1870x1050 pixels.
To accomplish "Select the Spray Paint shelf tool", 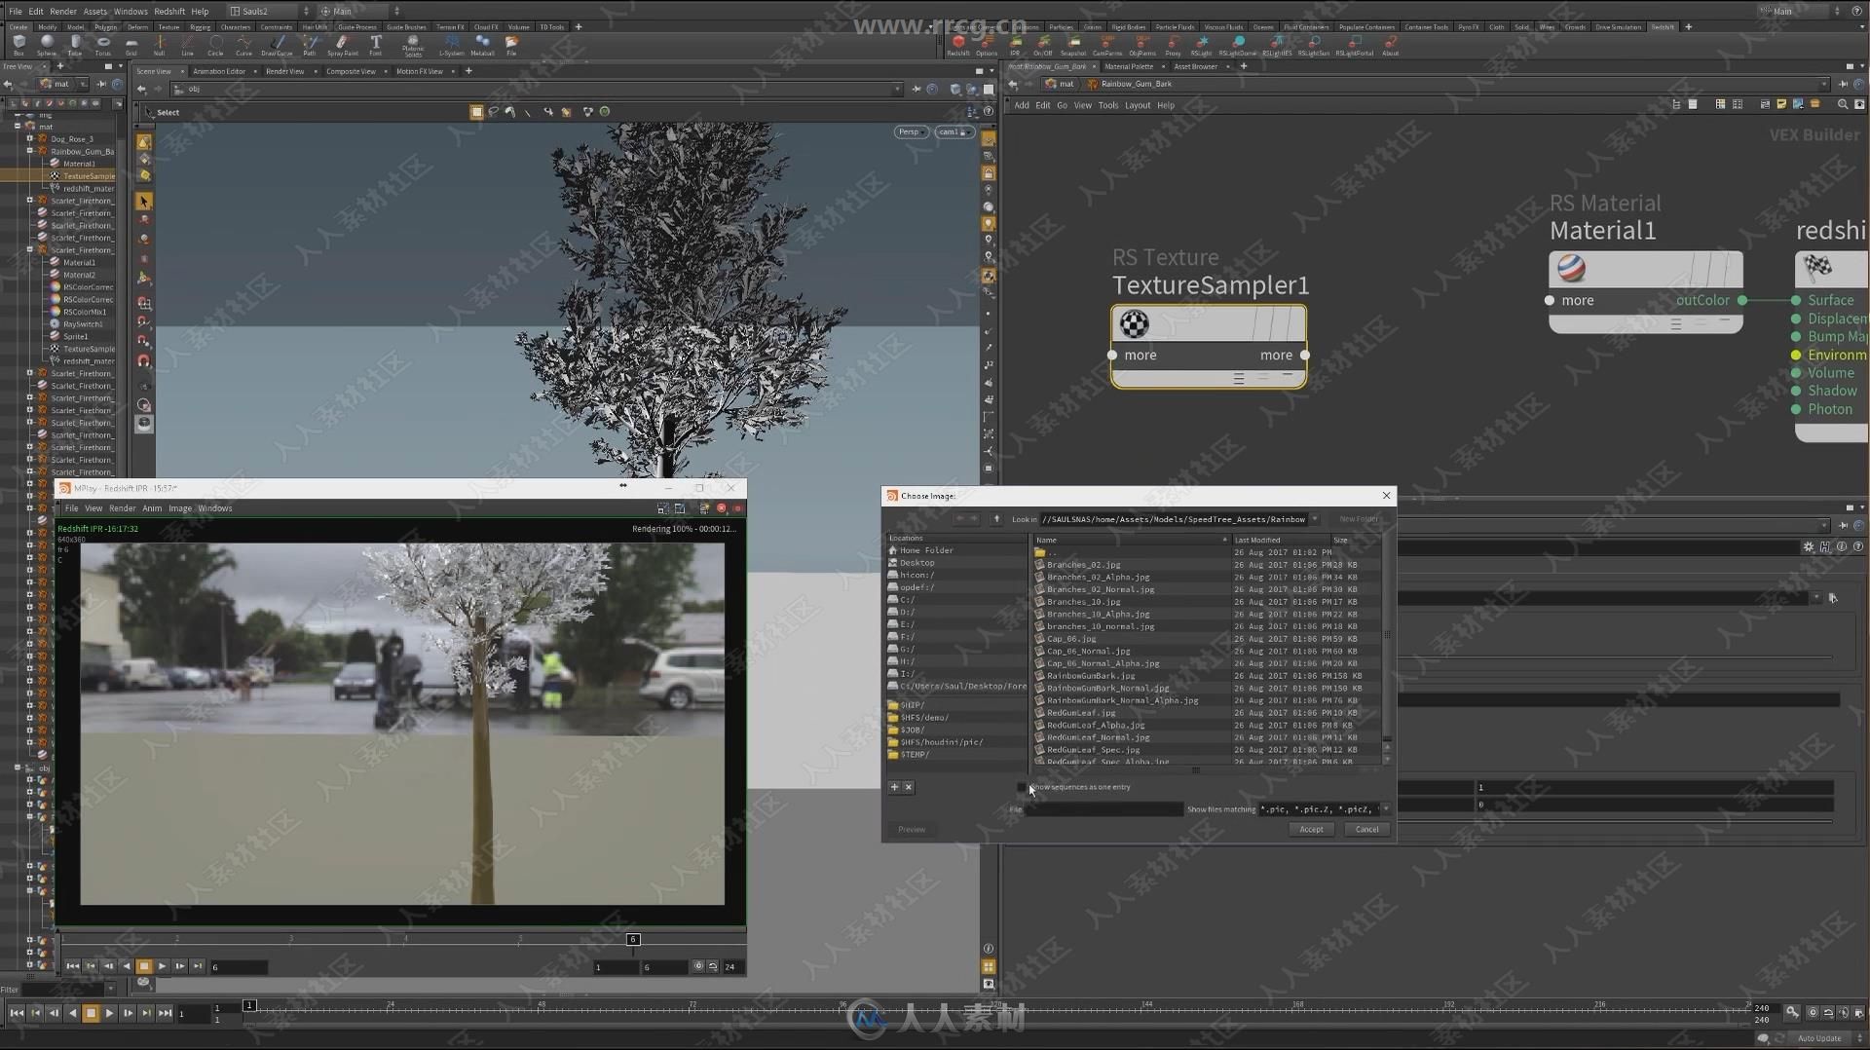I will 342,45.
